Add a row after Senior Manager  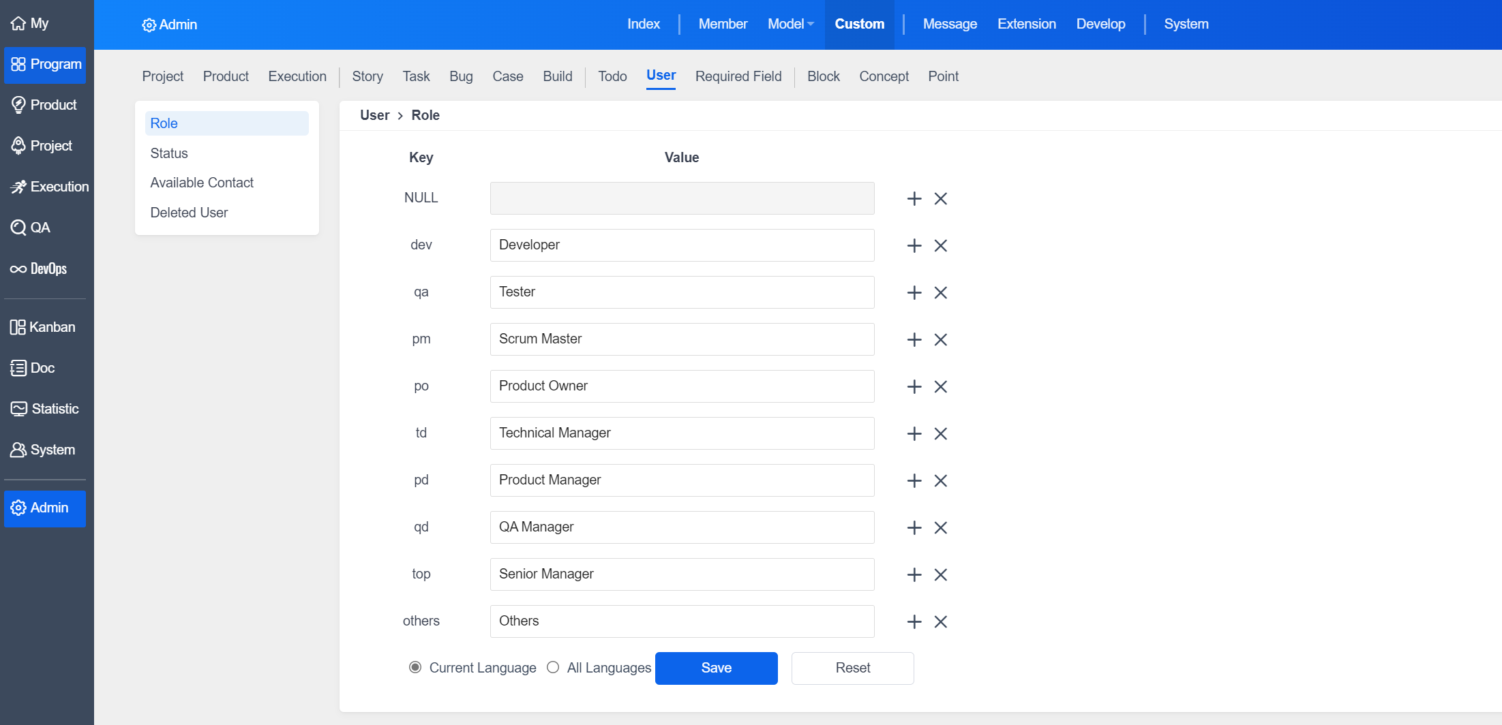914,574
